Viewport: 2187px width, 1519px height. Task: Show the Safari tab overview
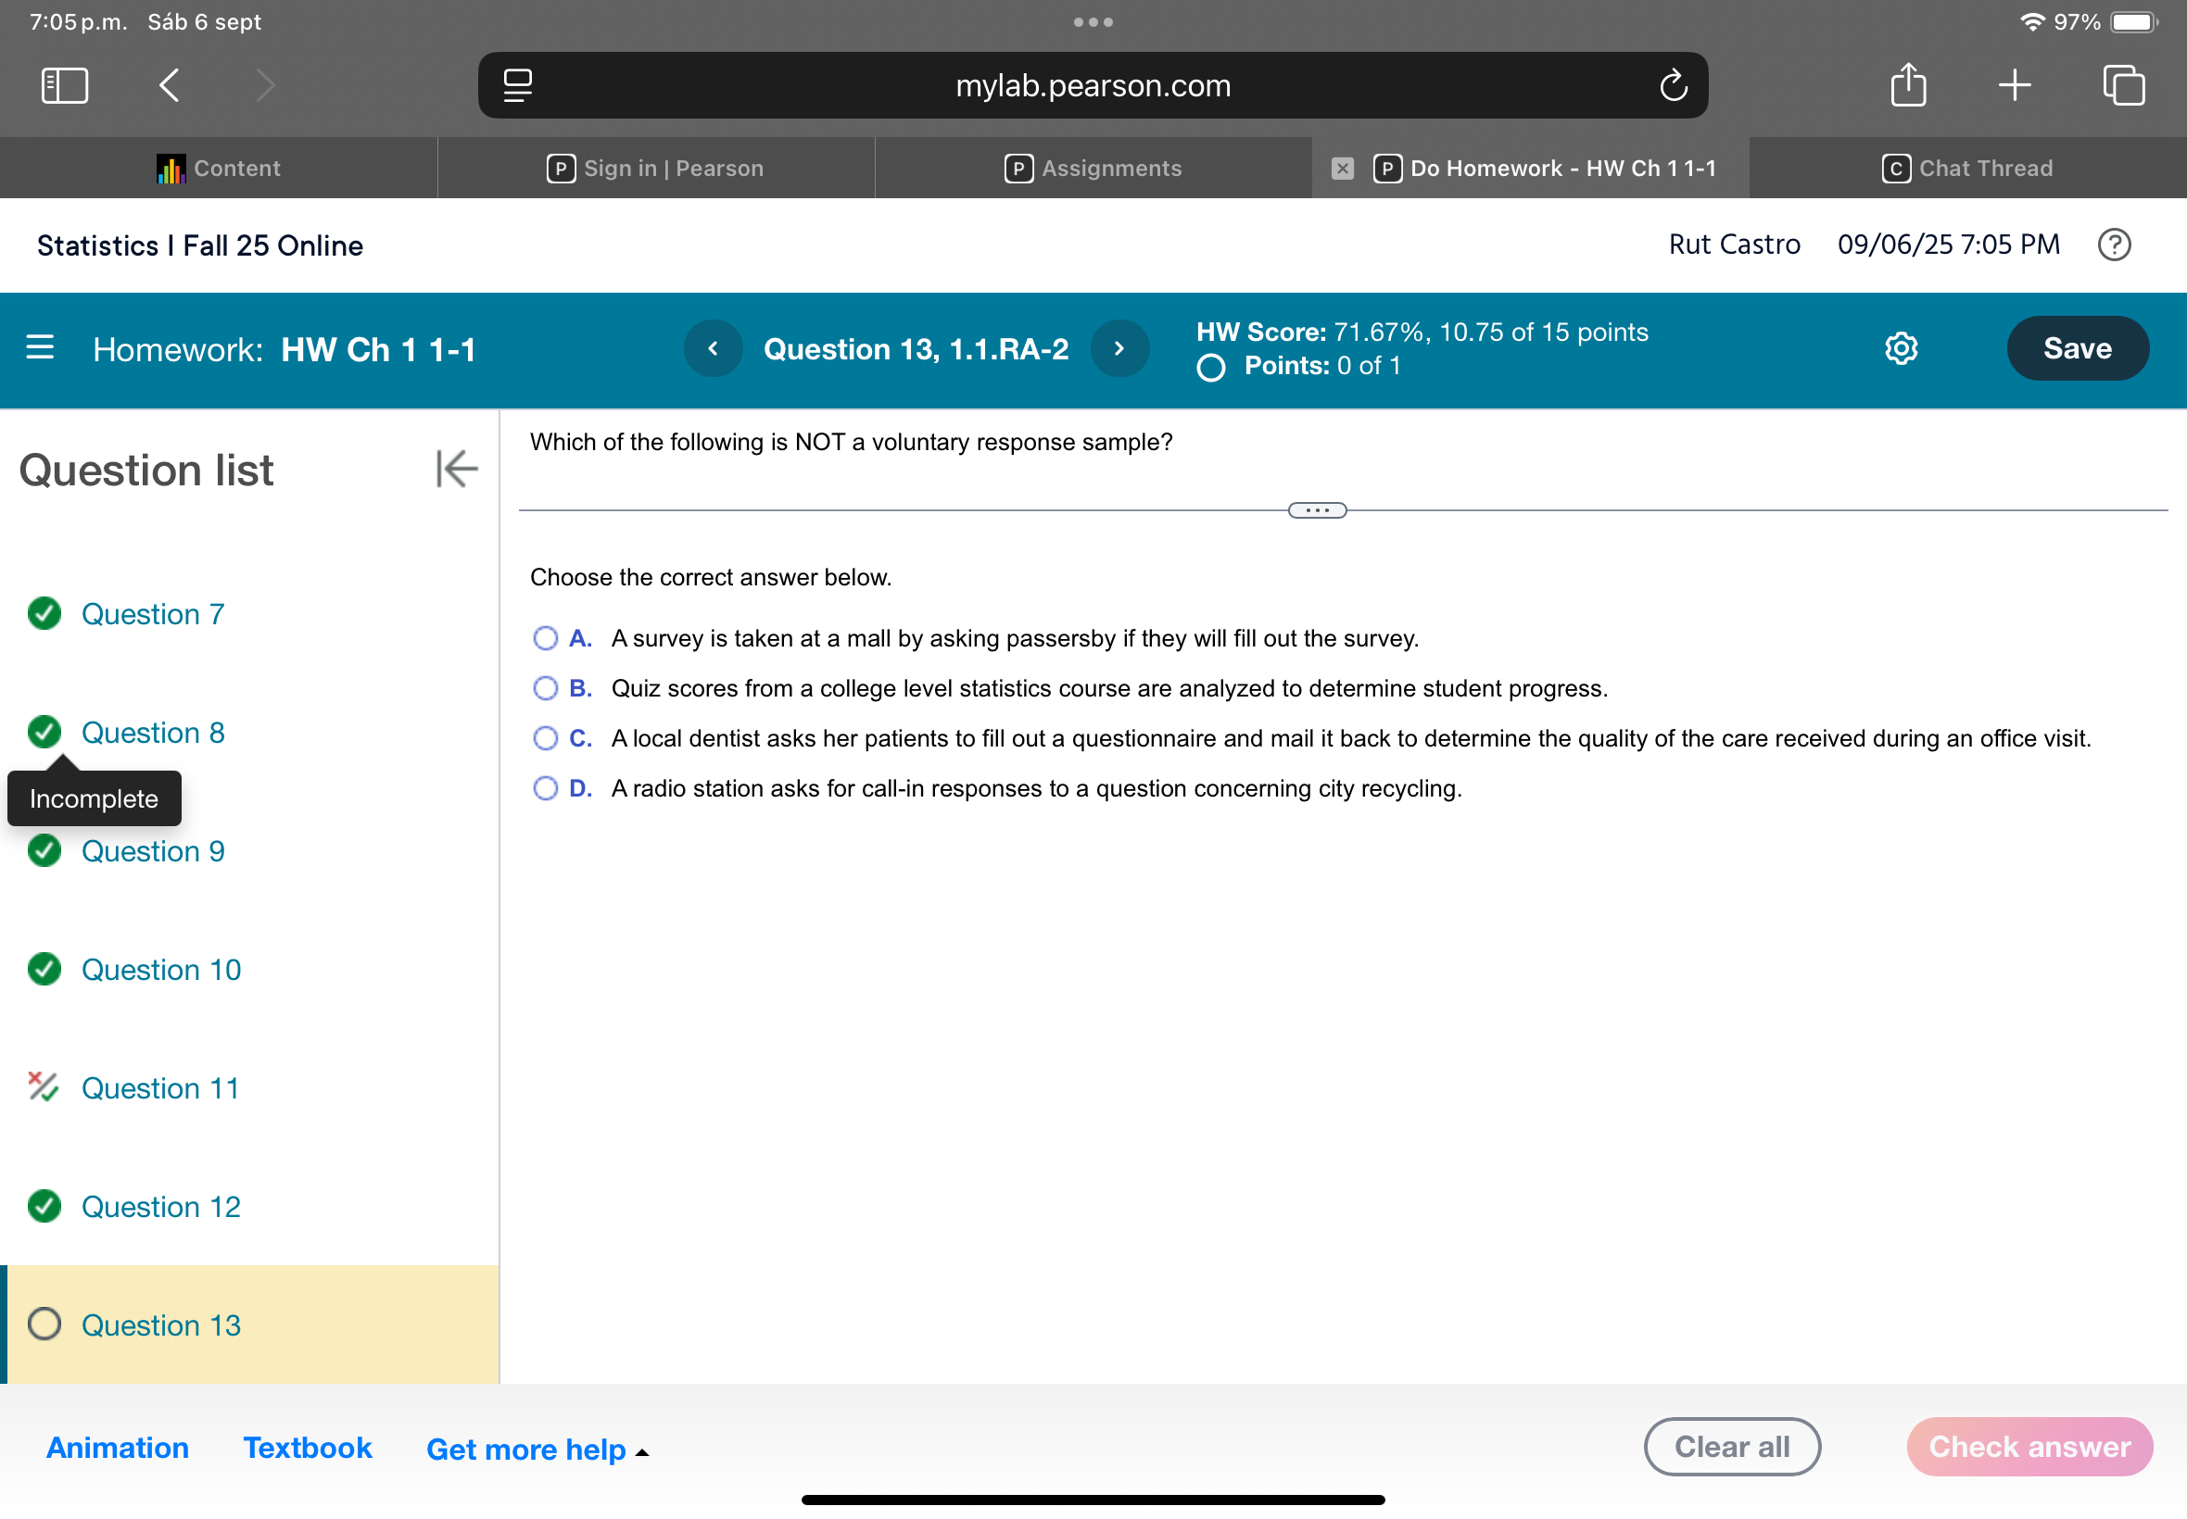coord(2123,84)
